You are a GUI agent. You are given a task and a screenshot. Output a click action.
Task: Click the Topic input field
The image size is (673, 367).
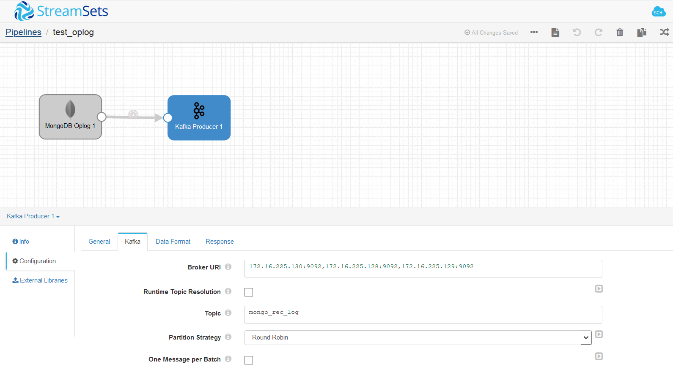pyautogui.click(x=423, y=315)
